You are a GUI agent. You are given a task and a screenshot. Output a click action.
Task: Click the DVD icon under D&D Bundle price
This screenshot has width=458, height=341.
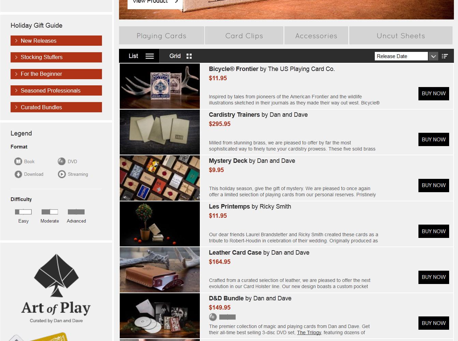[x=213, y=317]
